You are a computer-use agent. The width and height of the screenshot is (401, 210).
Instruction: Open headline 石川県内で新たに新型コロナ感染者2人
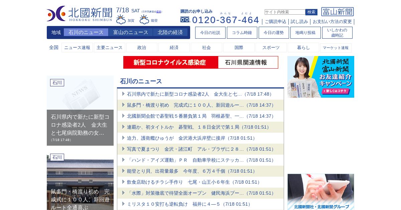click(x=200, y=94)
